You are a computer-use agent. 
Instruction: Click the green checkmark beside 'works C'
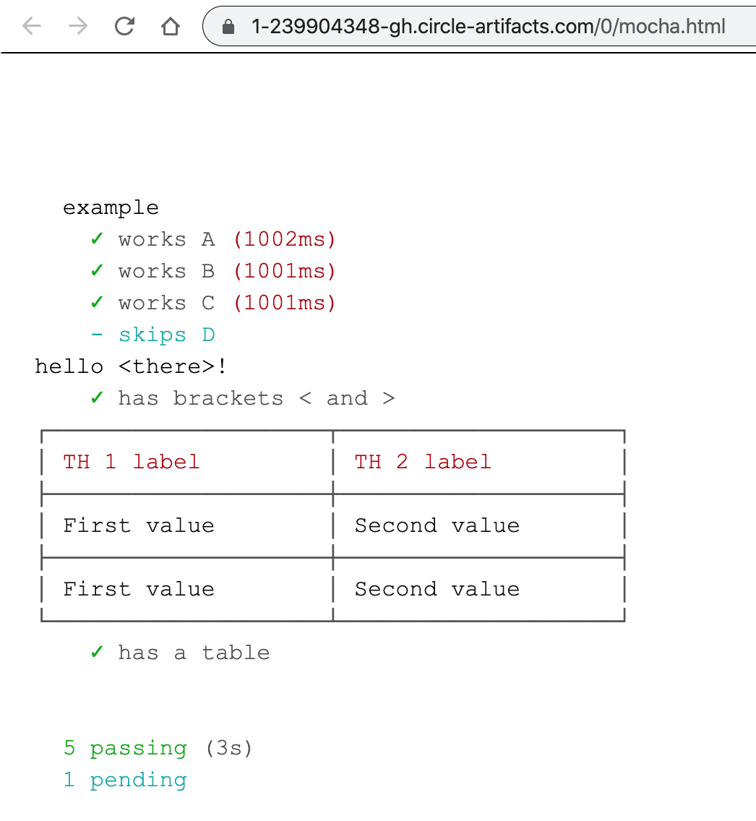tap(97, 302)
